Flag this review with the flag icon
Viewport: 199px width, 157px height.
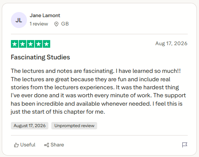pos(185,145)
